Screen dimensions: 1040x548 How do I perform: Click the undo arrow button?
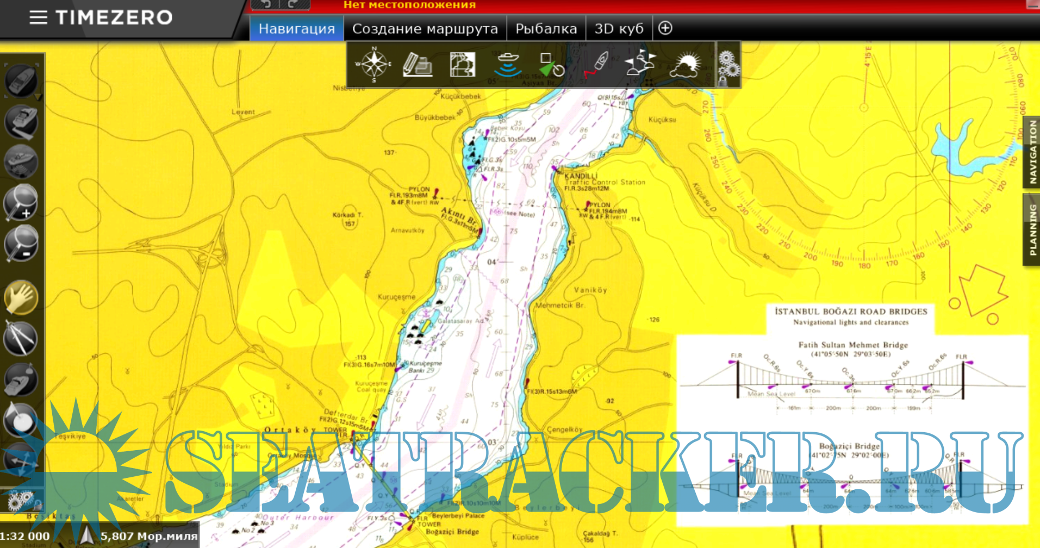click(266, 5)
